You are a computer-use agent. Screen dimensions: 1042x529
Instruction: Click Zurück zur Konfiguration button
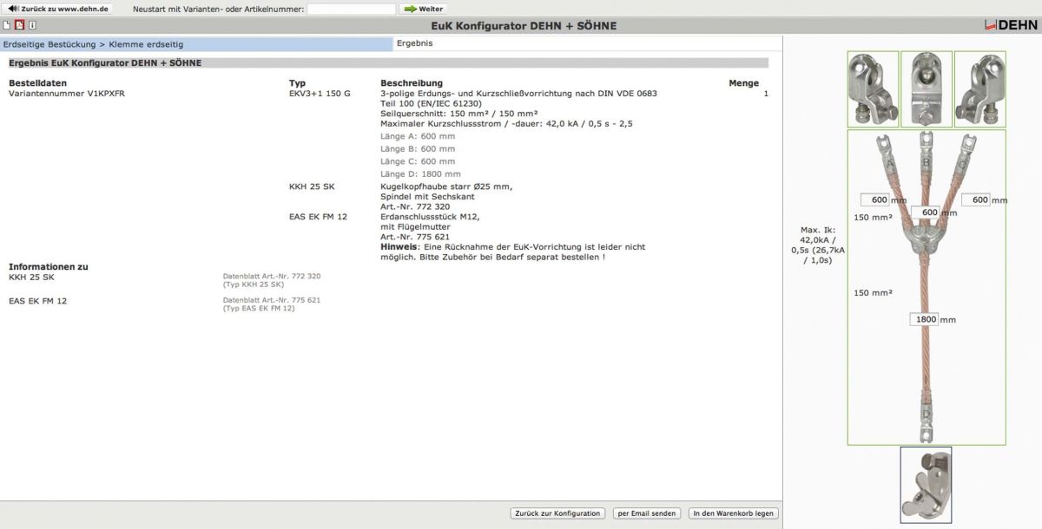point(558,513)
